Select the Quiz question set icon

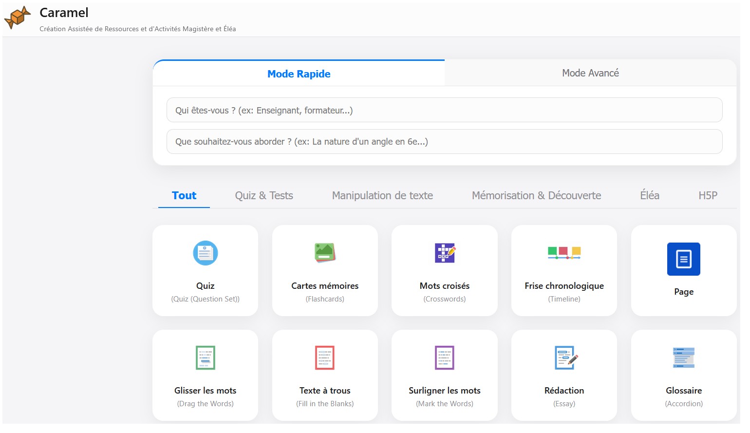[x=205, y=253]
